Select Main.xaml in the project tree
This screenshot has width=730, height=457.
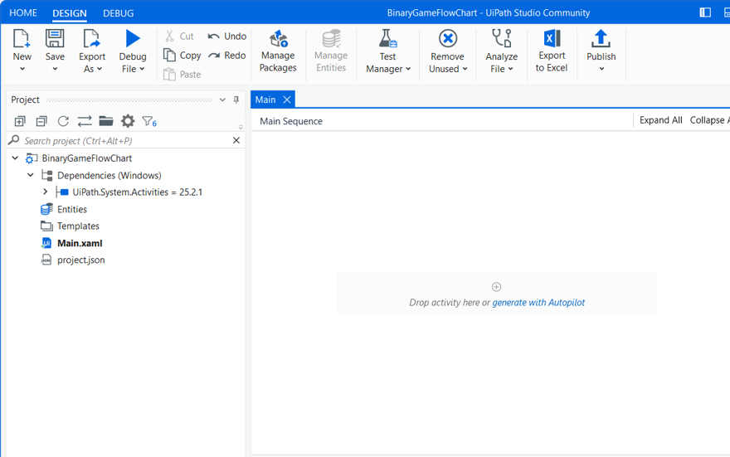pos(80,243)
